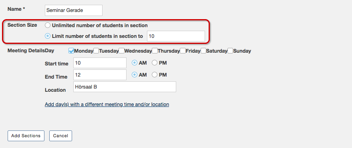The width and height of the screenshot is (352, 148).
Task: Click the Location field containing Hörsaal B
Action: click(x=125, y=87)
